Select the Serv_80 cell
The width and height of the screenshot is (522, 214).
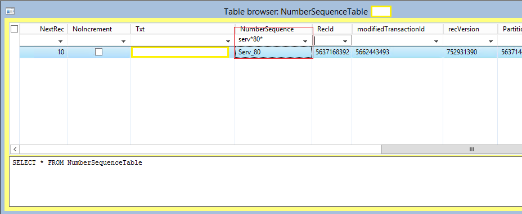click(x=273, y=52)
